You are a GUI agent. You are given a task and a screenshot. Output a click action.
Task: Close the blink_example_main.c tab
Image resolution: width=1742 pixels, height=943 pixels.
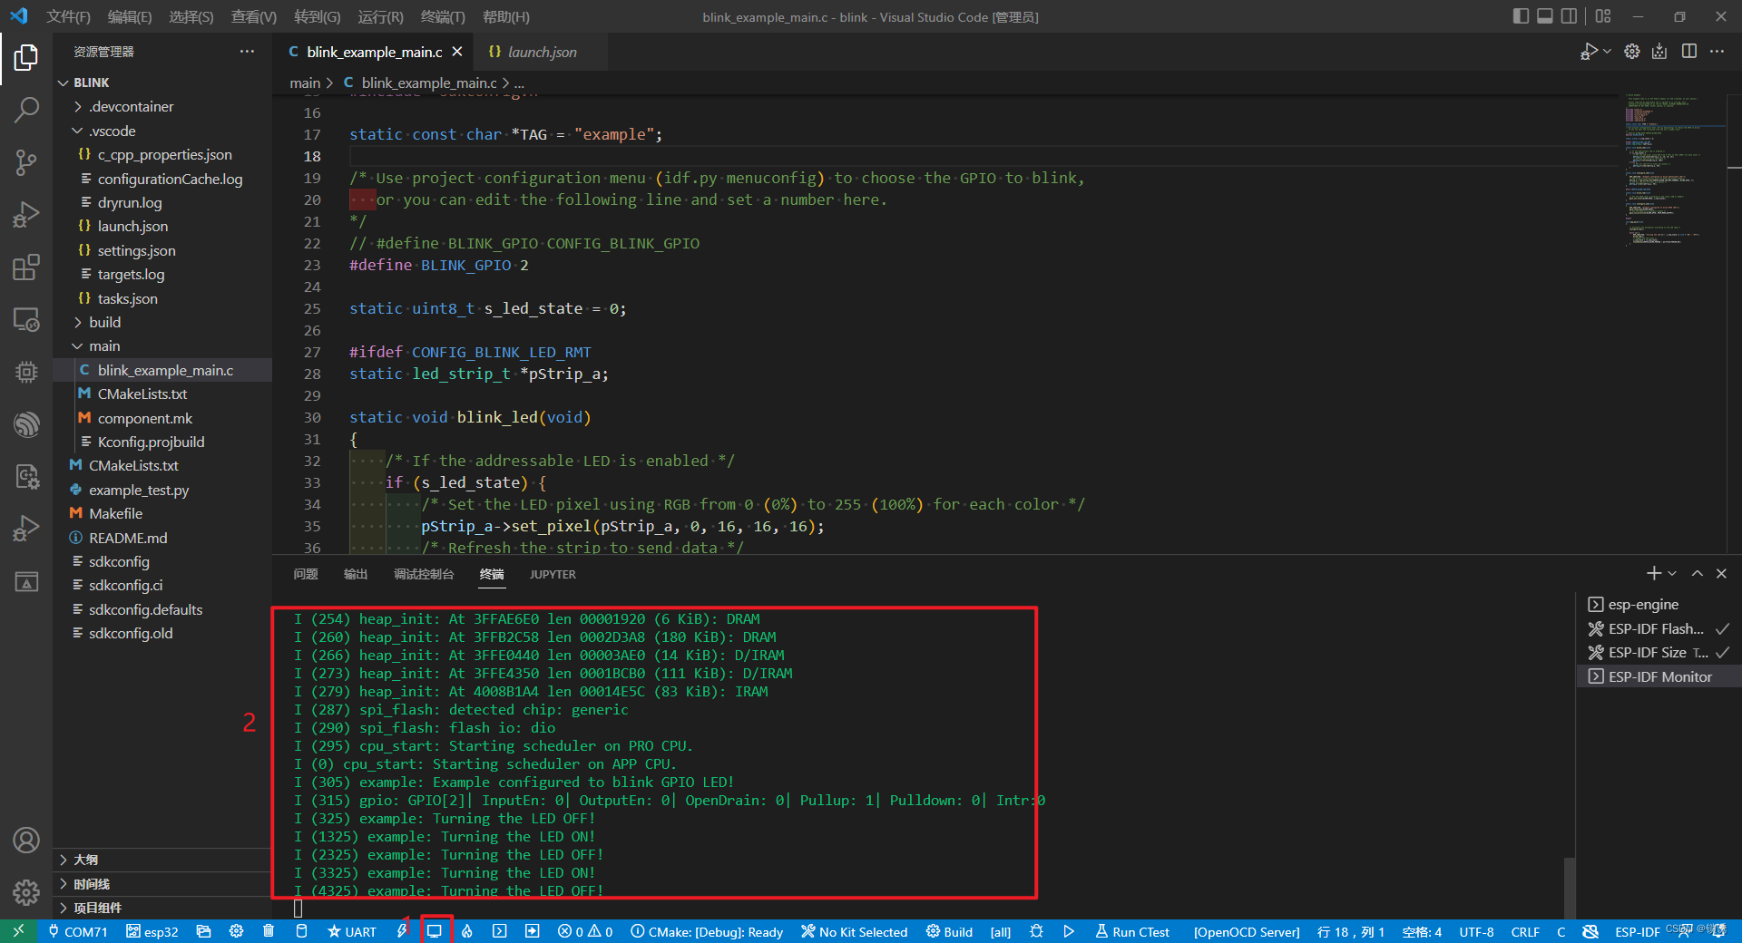(x=457, y=52)
